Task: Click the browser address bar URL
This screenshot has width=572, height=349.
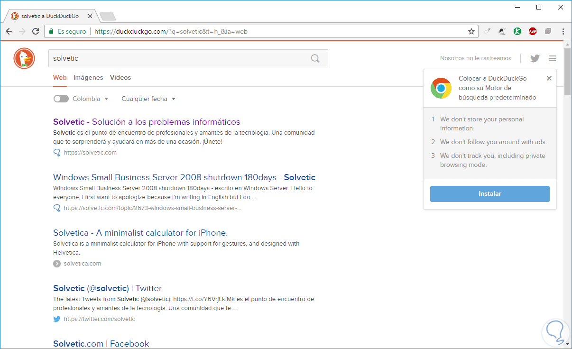Action: 171,32
